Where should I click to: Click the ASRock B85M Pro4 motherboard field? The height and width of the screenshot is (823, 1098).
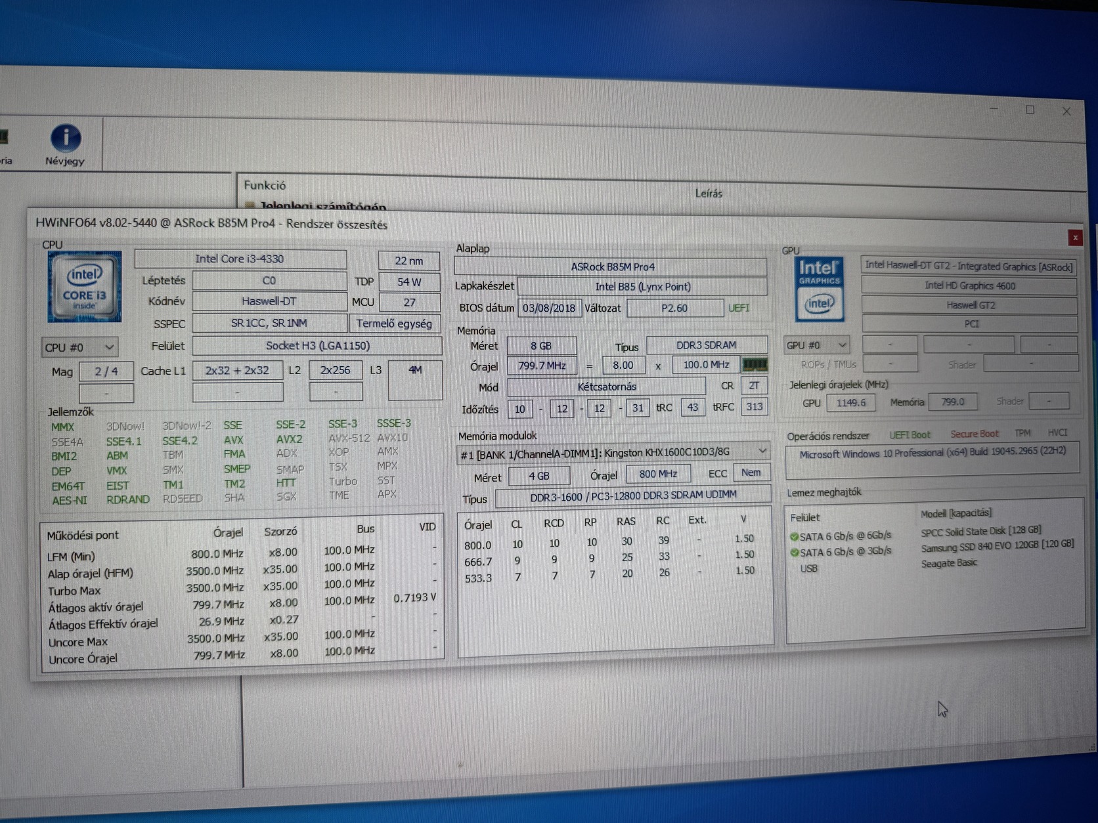pyautogui.click(x=611, y=267)
